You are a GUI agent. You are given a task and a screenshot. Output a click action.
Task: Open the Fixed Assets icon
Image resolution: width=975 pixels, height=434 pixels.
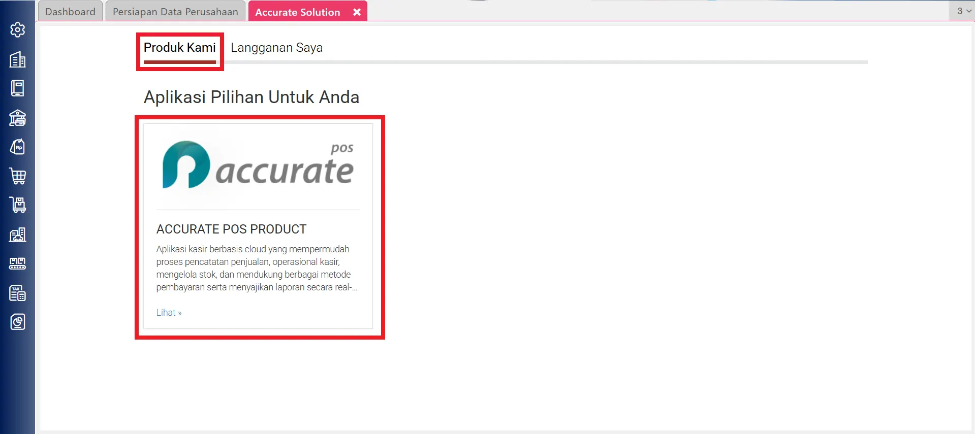pos(17,235)
